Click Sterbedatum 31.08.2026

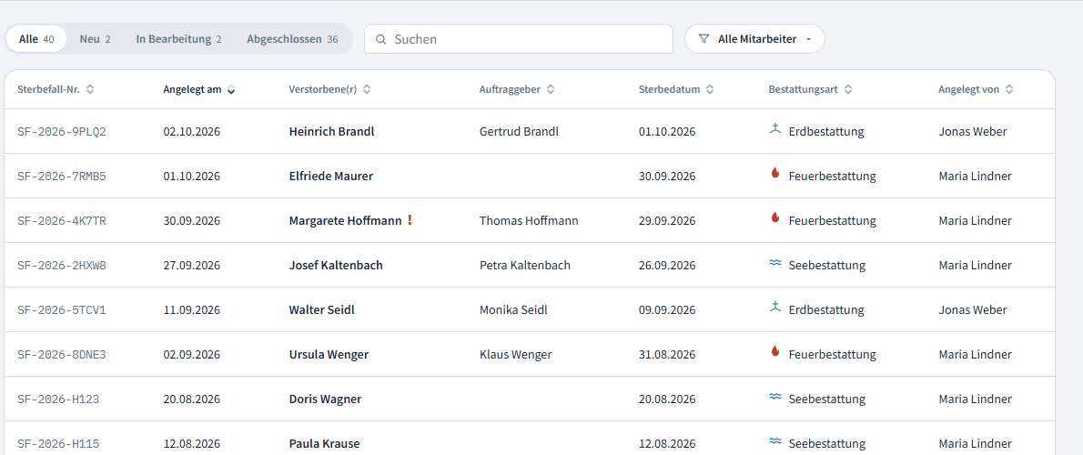coord(667,354)
